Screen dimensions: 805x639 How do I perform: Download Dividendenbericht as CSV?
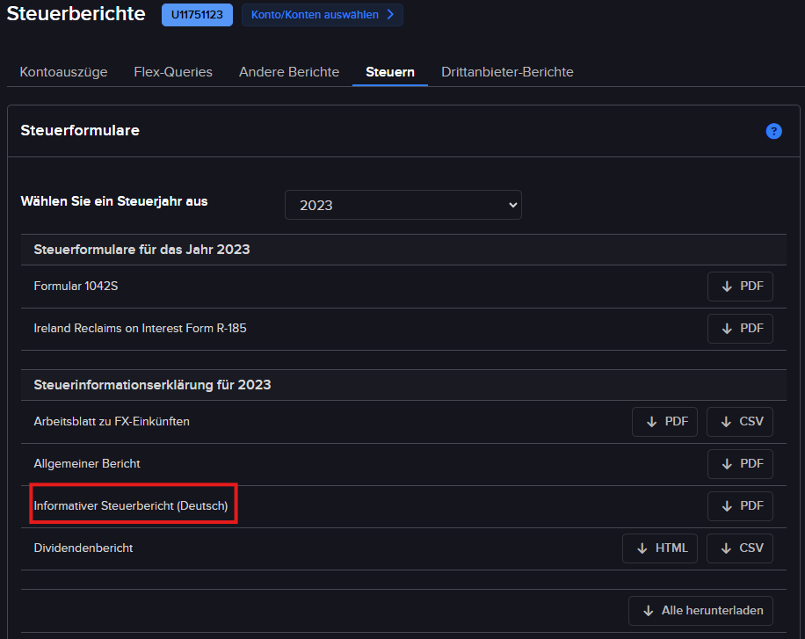(740, 548)
